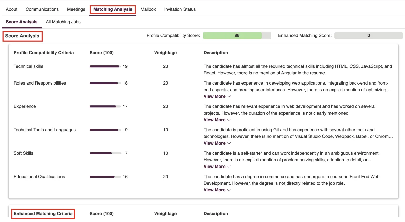Click the Technical skills score value 19
The width and height of the screenshot is (405, 222).
point(125,66)
